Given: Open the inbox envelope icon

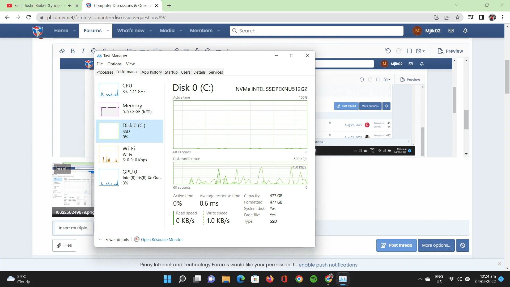Looking at the screenshot, I should click(451, 31).
